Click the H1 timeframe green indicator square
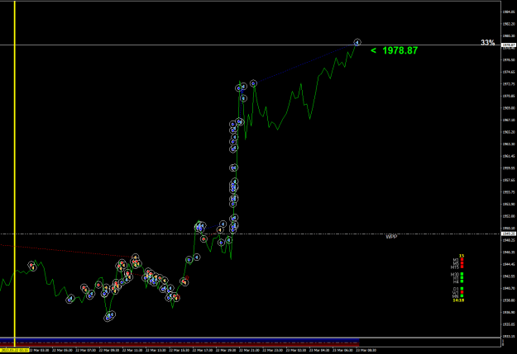The height and width of the screenshot is (354, 517). pos(462,277)
